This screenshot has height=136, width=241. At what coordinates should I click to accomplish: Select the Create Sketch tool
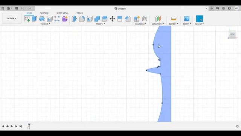tap(27, 19)
